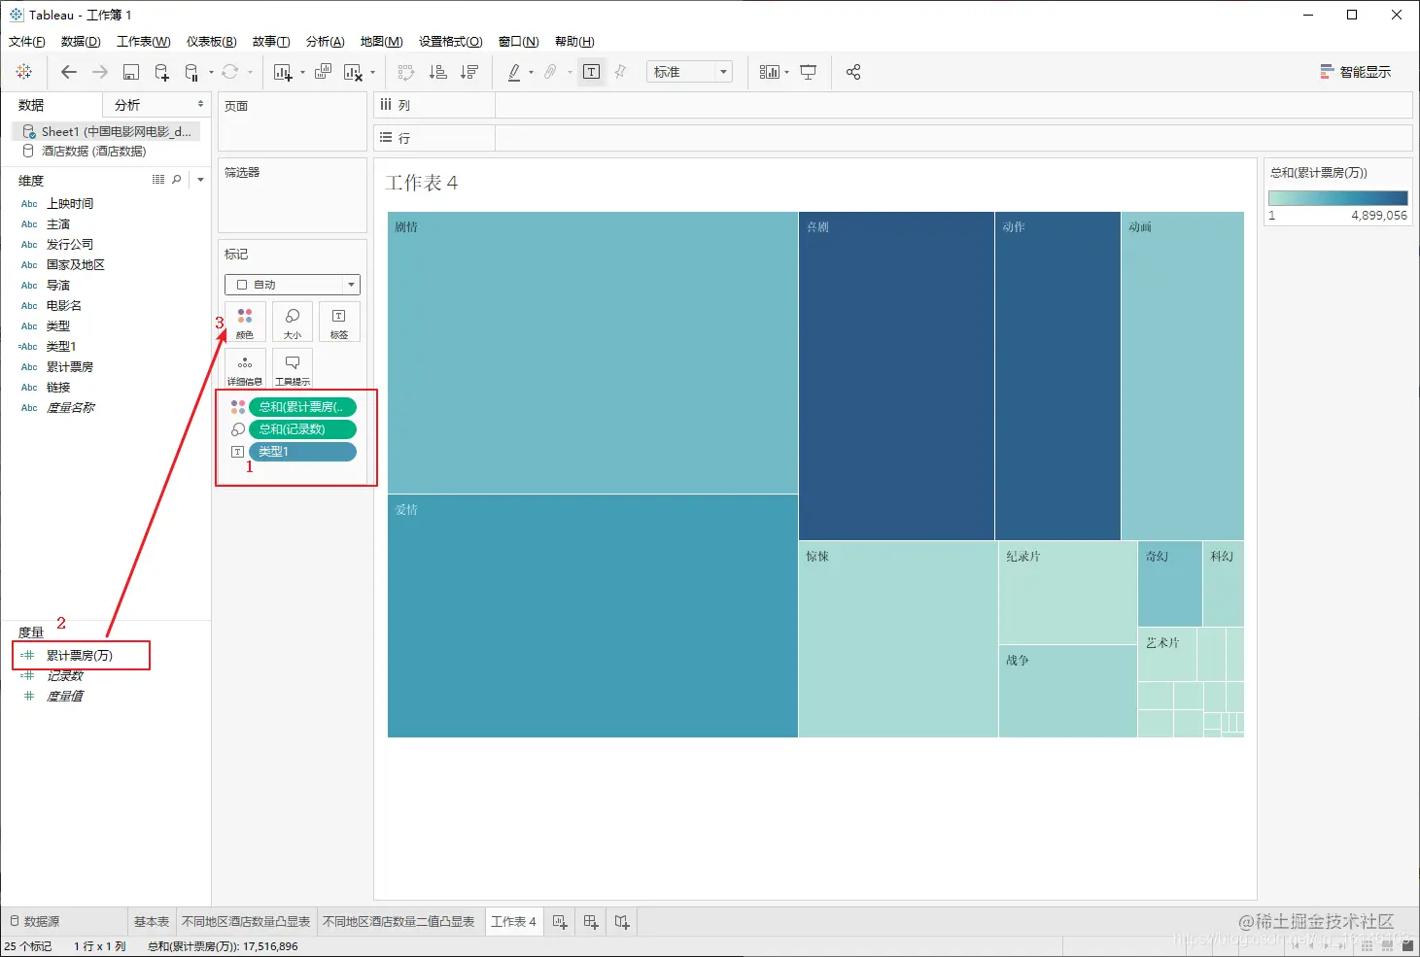Click the share workbook icon
Screen dimensions: 1420x957
pos(853,72)
